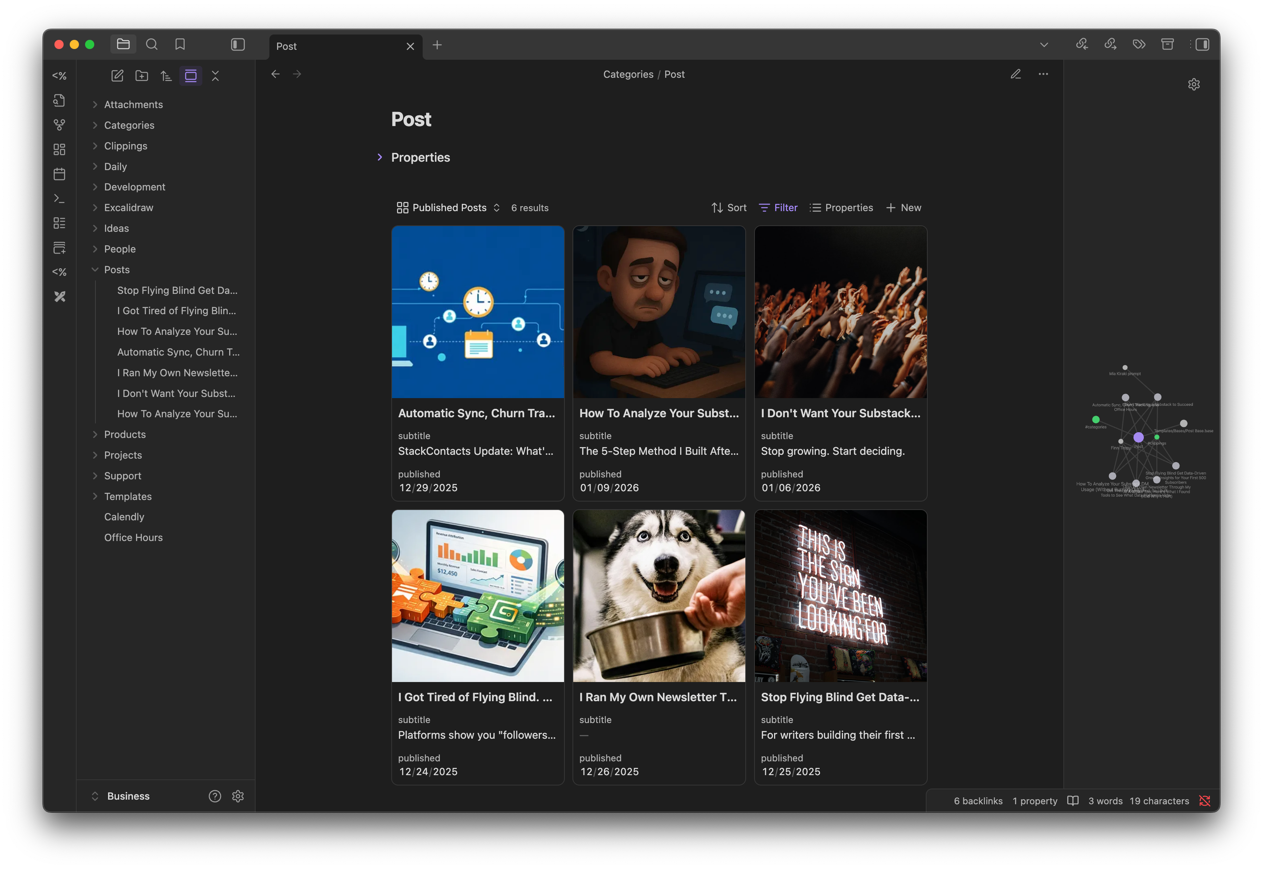Toggle the left sidebar

click(238, 45)
